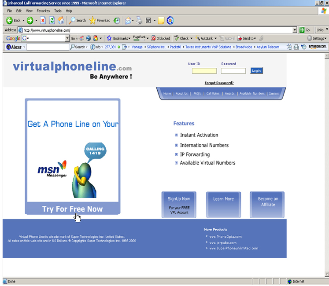The width and height of the screenshot is (329, 286).
Task: Open the Available Numbers navigation link
Action: coord(252,94)
